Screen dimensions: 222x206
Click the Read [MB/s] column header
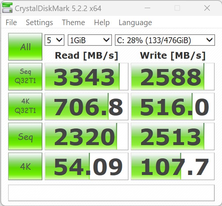[87, 55]
